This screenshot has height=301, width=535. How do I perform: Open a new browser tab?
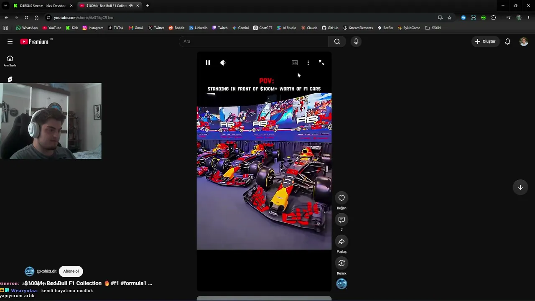148,6
